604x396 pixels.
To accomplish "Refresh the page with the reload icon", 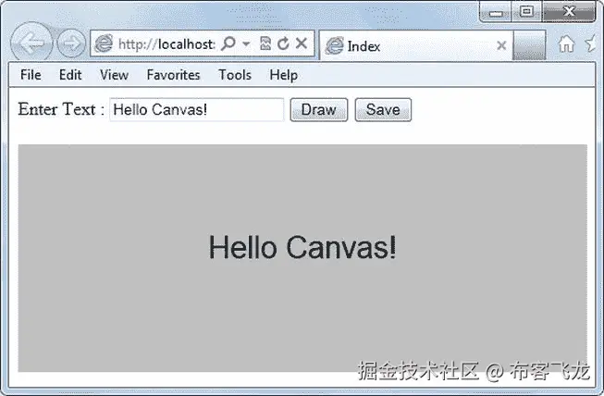I will (x=283, y=43).
